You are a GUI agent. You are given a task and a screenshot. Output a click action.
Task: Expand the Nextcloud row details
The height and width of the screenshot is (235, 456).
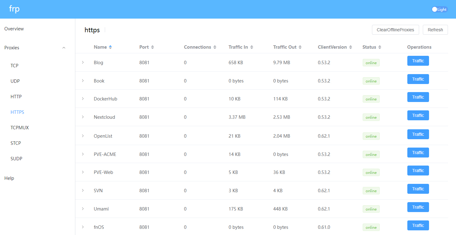tap(83, 117)
